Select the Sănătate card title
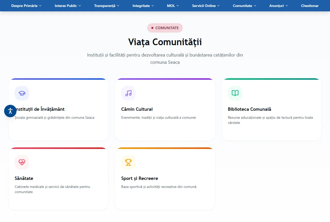Screen dimensions: 330x222 [24, 178]
